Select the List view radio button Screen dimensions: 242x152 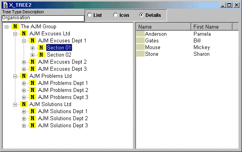89,15
